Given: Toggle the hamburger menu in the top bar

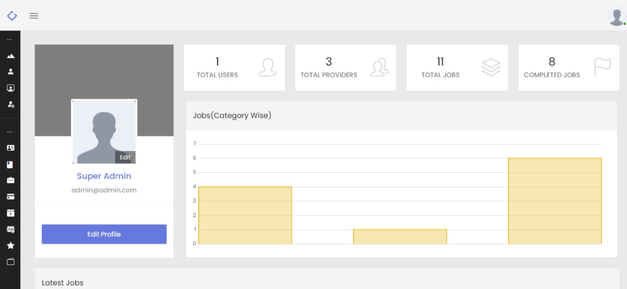Looking at the screenshot, I should point(34,16).
